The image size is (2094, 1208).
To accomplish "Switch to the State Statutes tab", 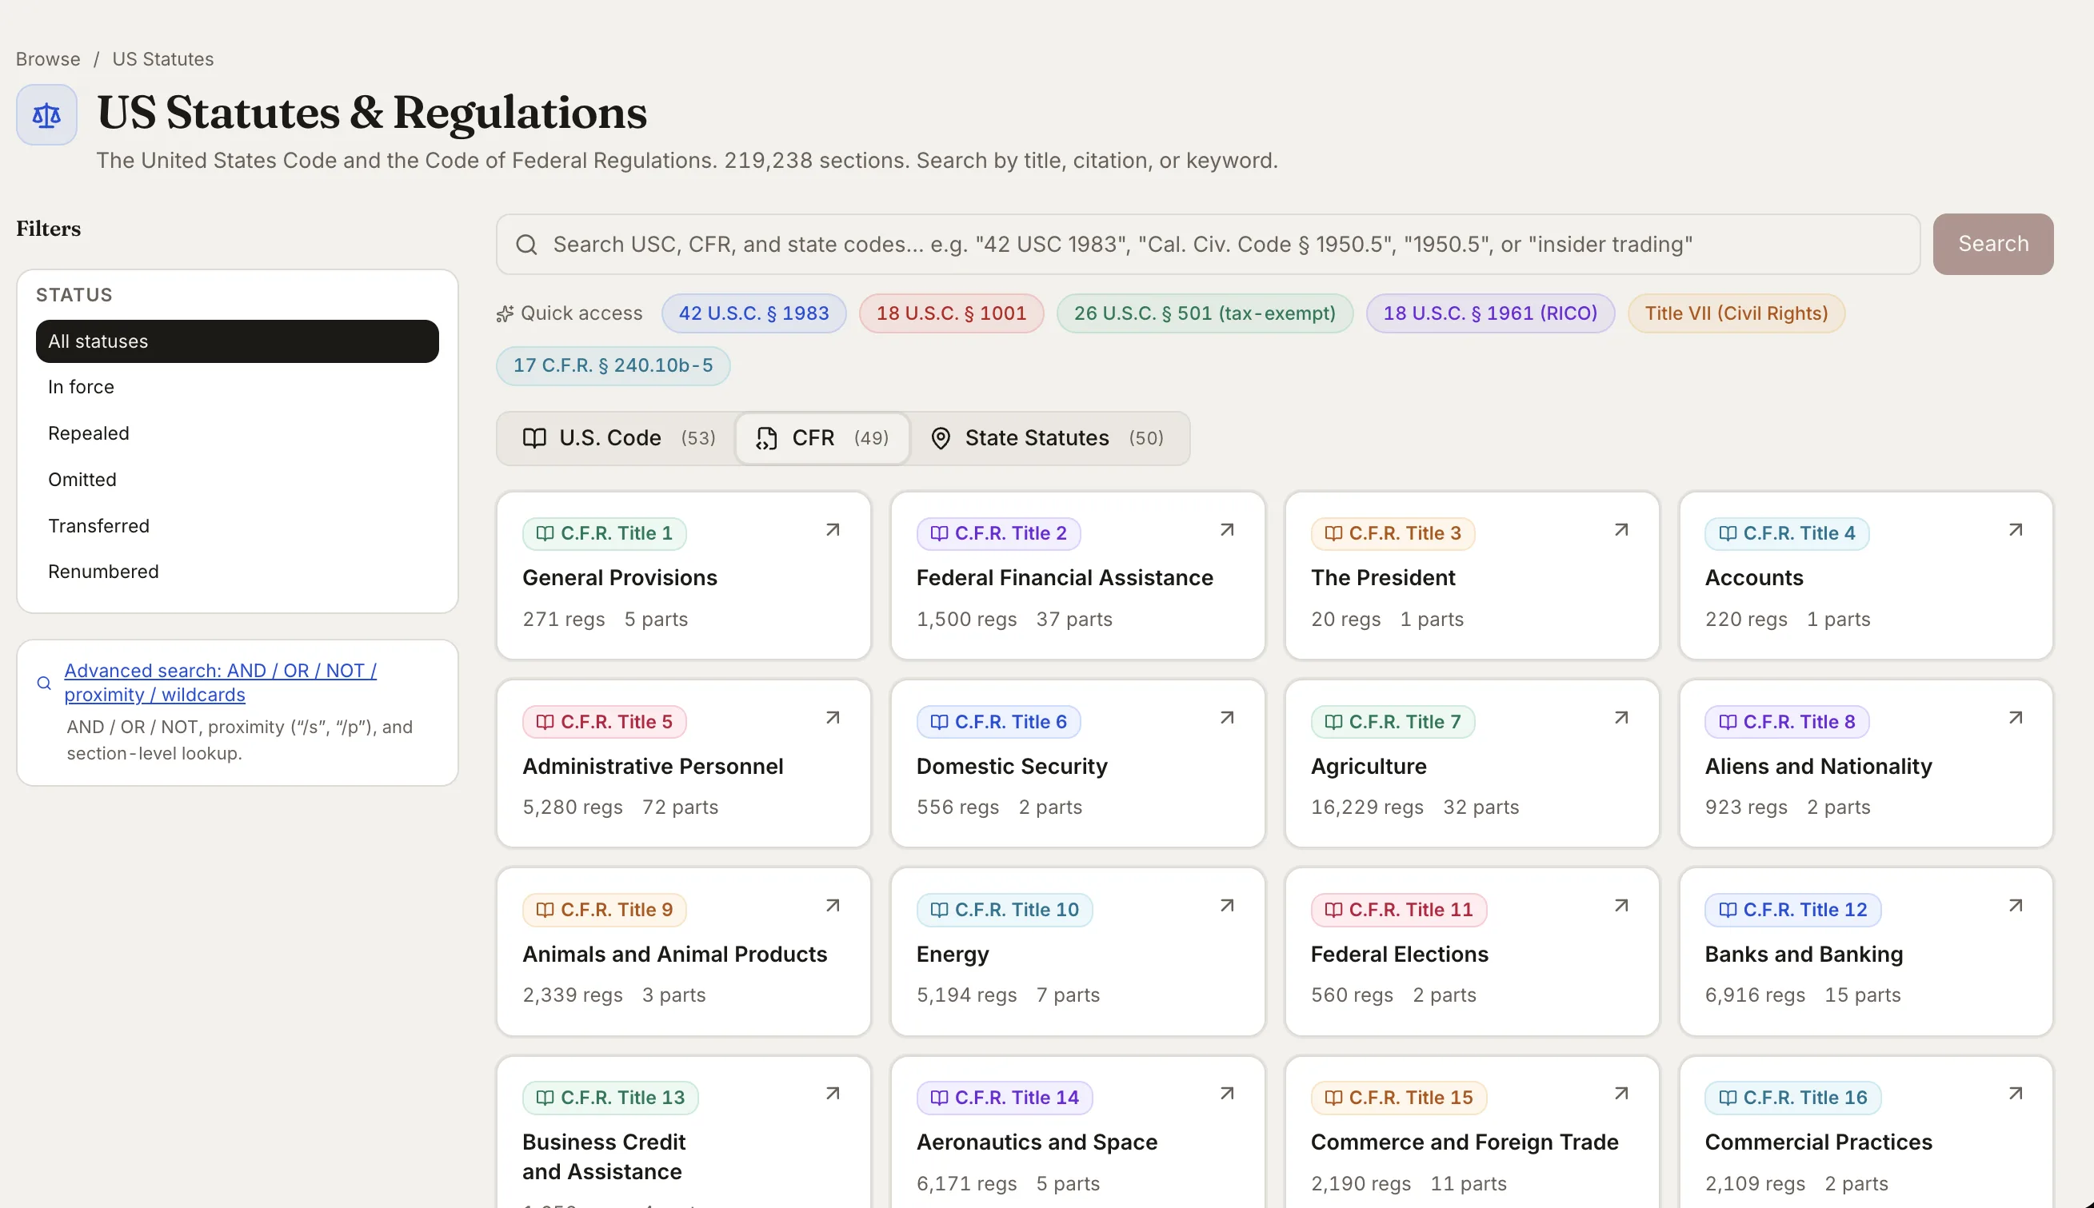I will click(x=1049, y=438).
